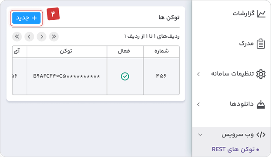Sort by the توکن column header
This screenshot has height=157, width=271.
pyautogui.click(x=66, y=51)
